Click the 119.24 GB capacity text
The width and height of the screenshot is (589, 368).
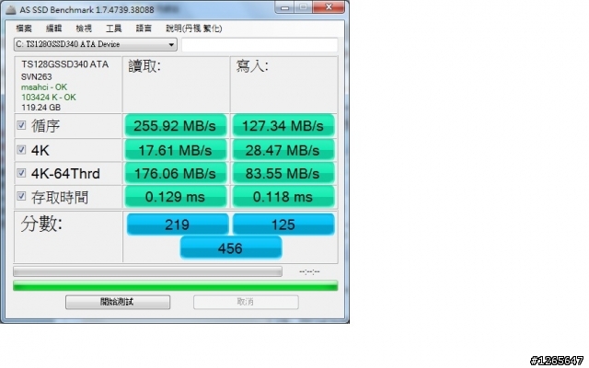click(x=40, y=108)
